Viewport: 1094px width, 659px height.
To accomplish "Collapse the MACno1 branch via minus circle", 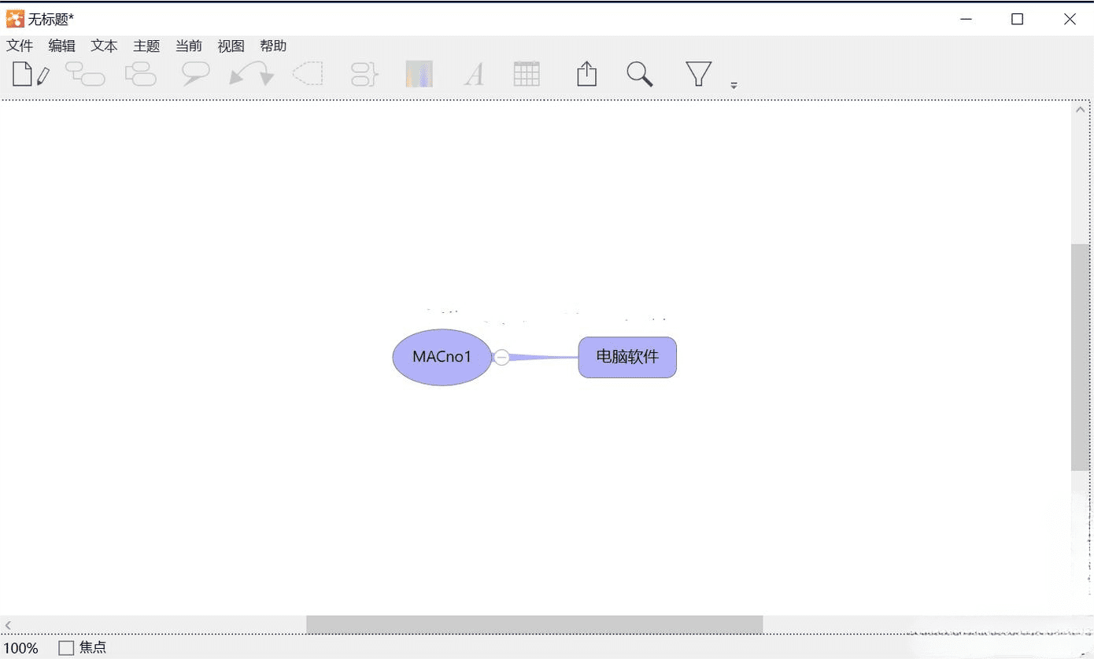I will (501, 357).
